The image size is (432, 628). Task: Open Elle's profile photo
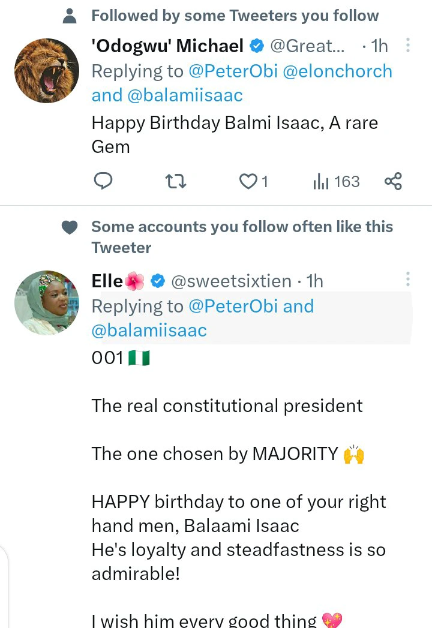[x=47, y=302]
